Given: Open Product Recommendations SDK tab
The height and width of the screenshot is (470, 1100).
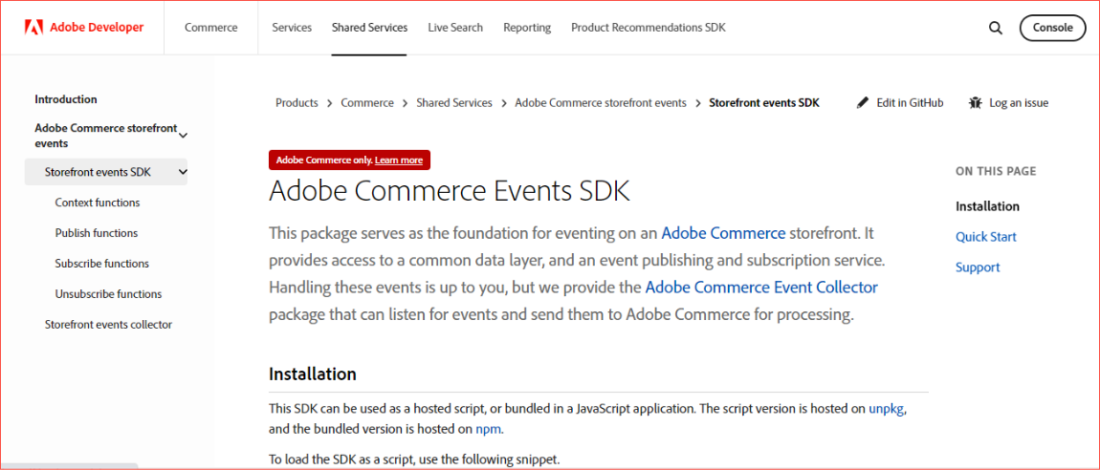Looking at the screenshot, I should 648,28.
